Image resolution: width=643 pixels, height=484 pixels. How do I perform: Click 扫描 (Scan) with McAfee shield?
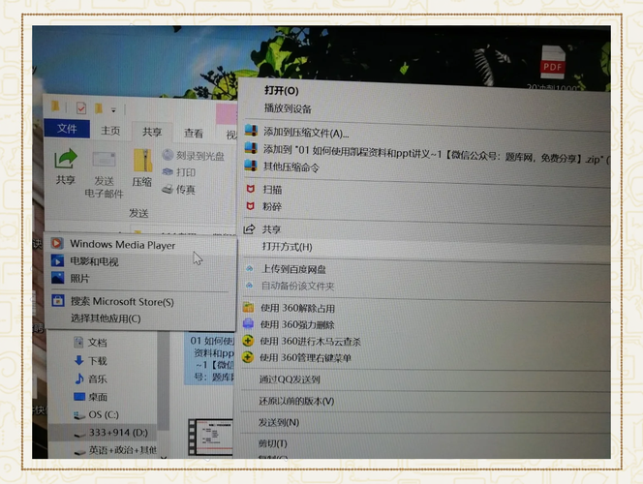pos(272,190)
